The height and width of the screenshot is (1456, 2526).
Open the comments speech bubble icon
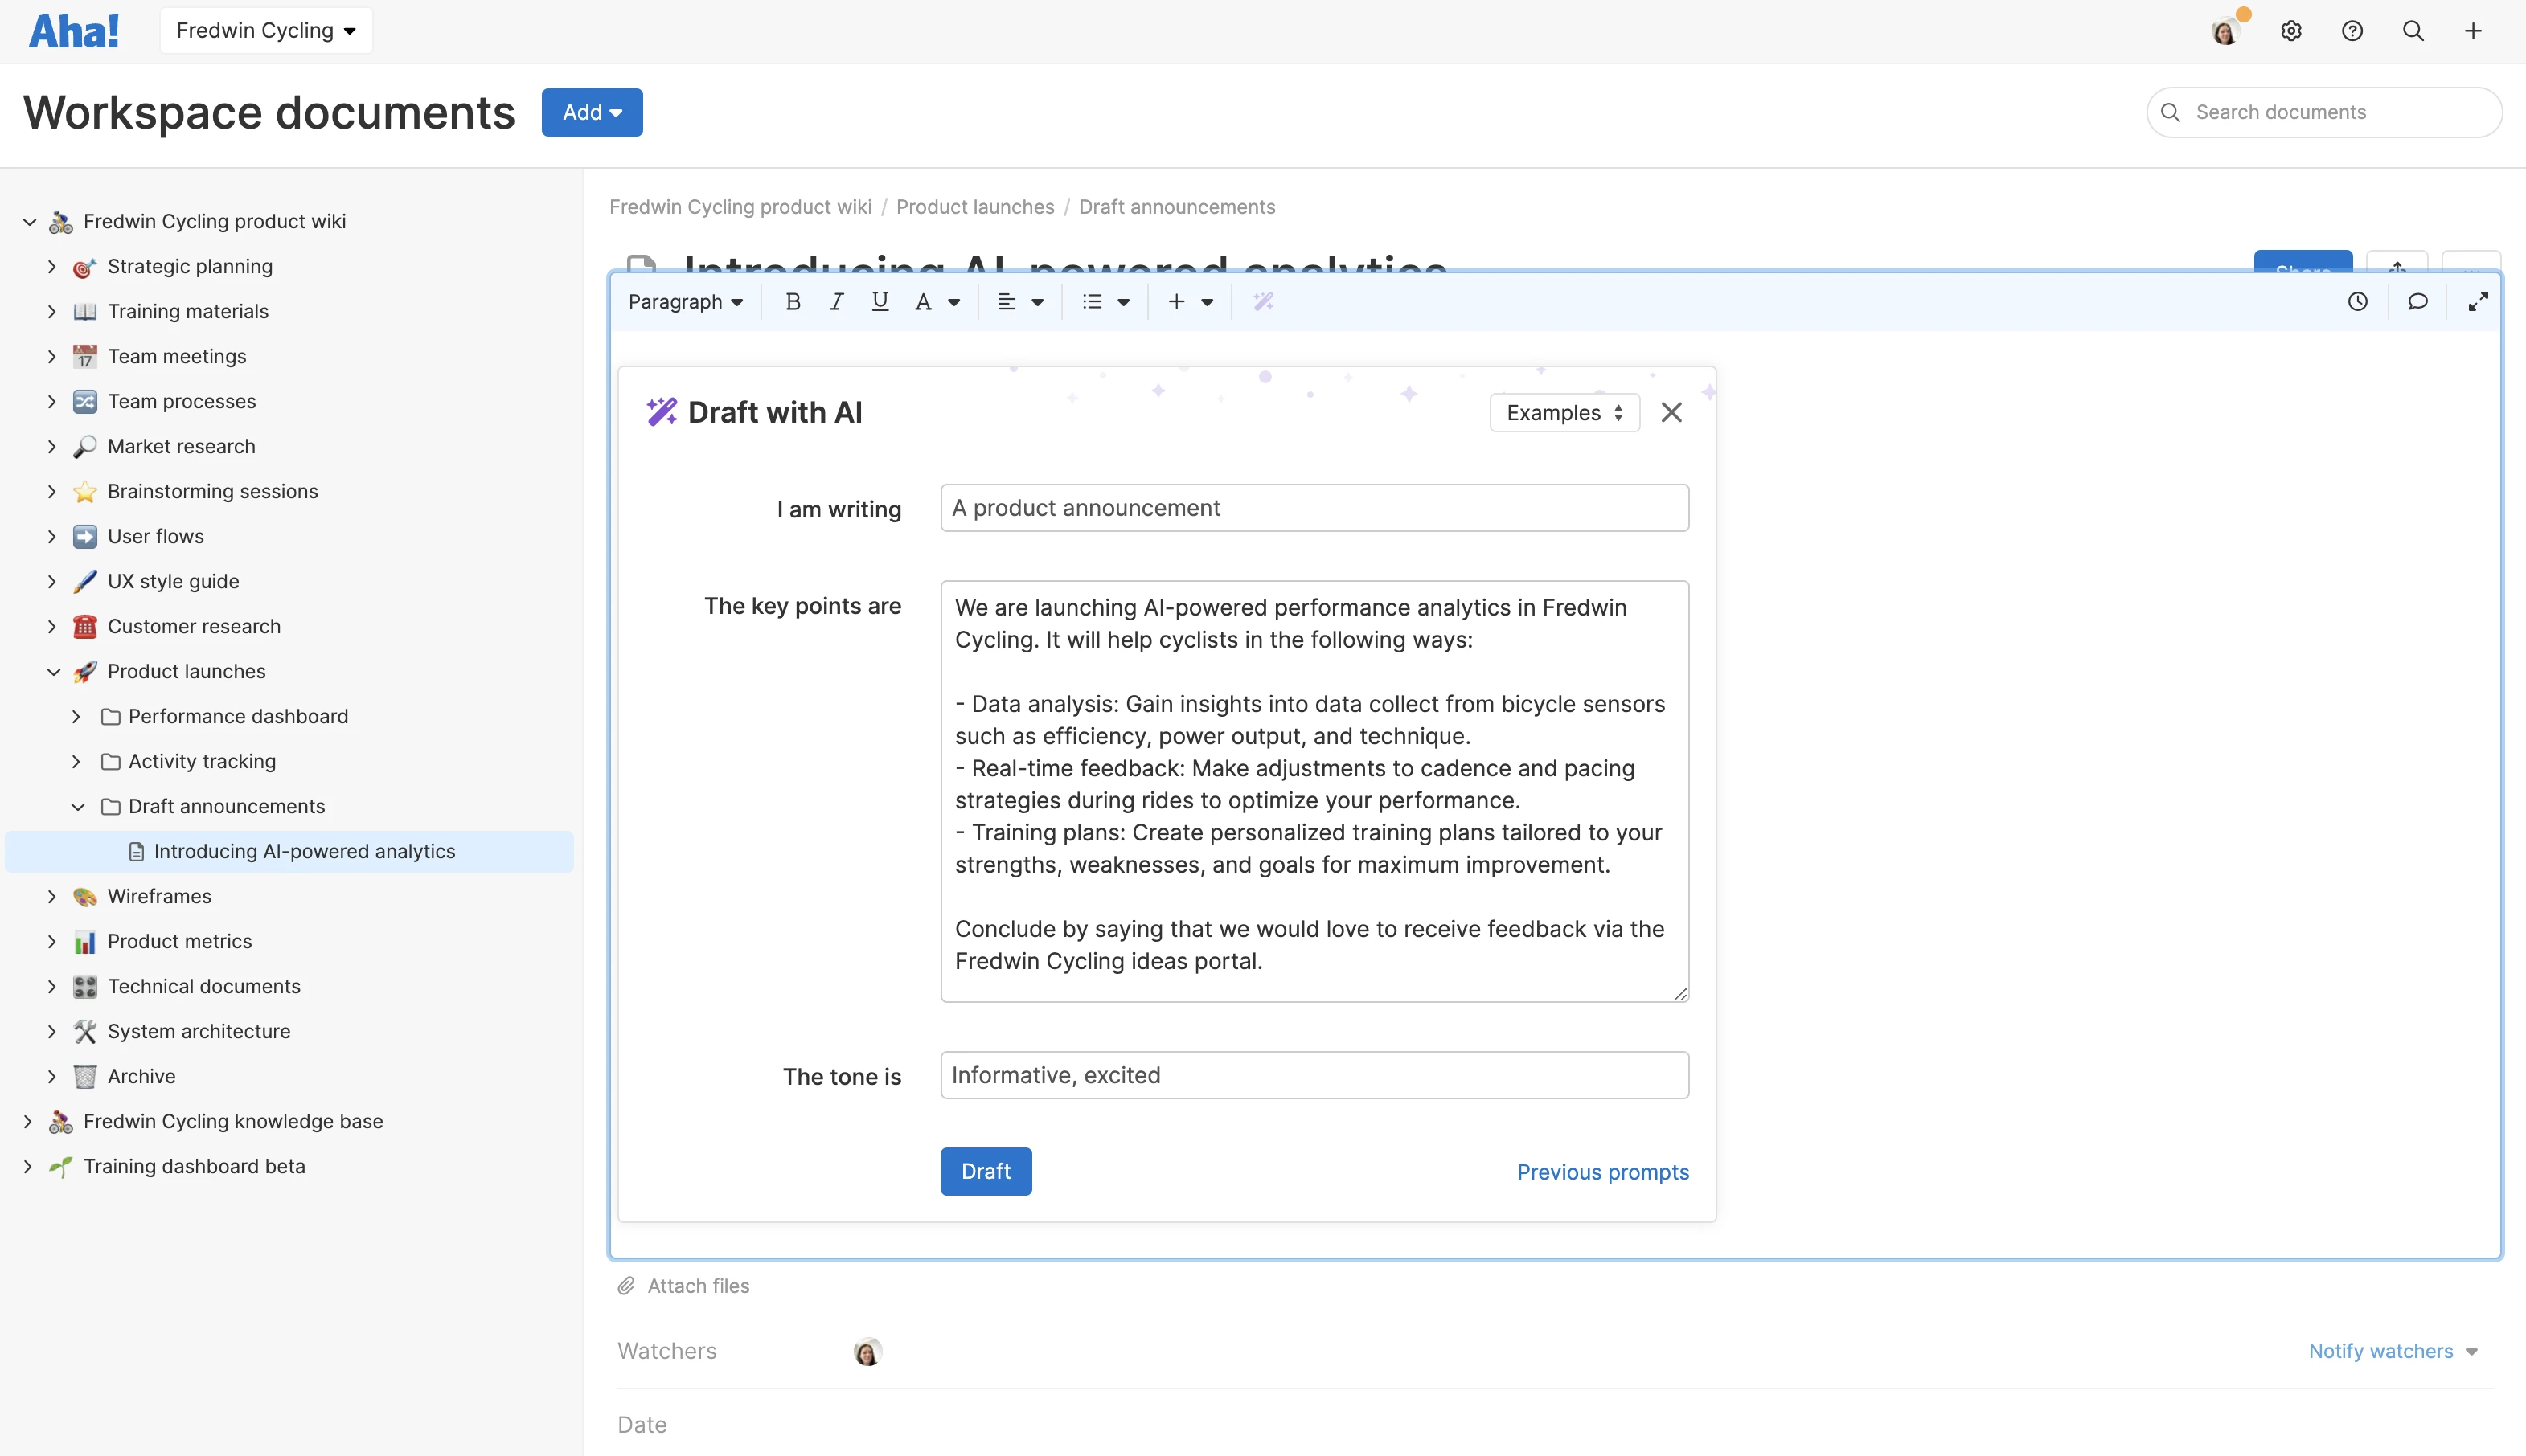click(2418, 301)
